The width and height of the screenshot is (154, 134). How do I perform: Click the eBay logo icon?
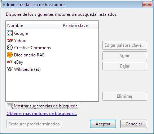point(10,62)
